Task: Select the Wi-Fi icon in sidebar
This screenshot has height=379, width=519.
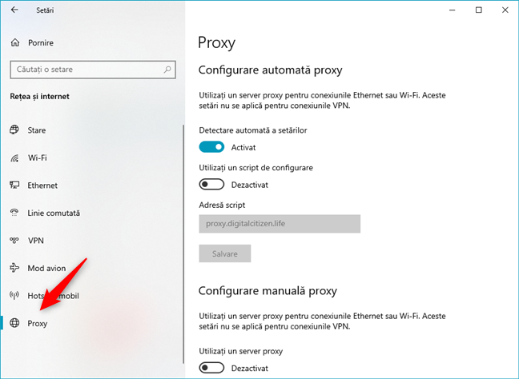Action: [x=14, y=158]
